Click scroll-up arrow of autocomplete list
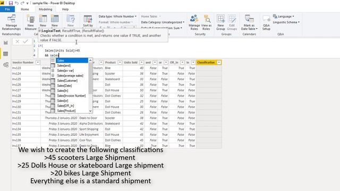340x191 pixels. [90, 60]
